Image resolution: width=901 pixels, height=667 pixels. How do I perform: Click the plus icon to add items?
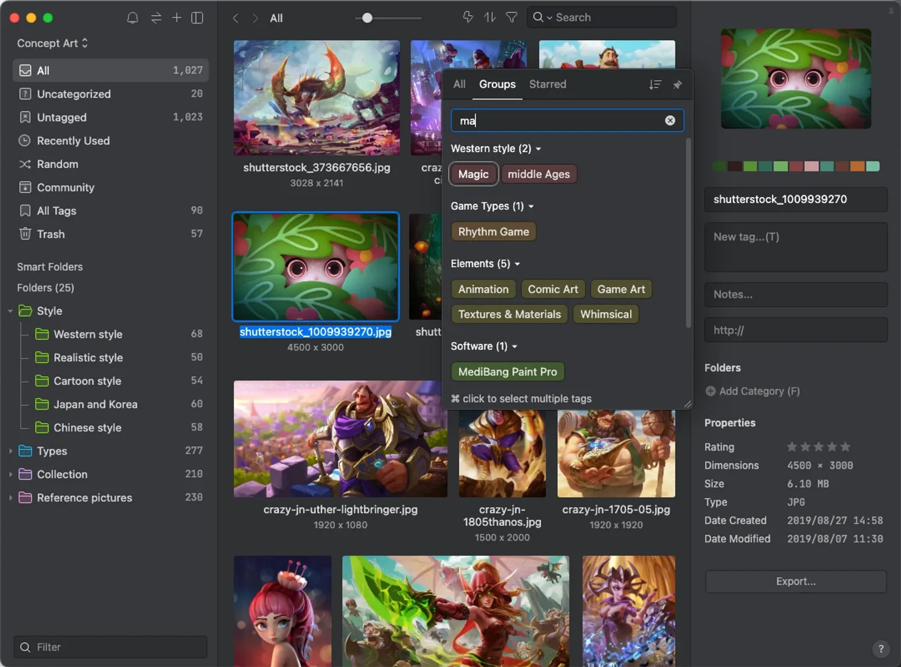click(x=177, y=18)
